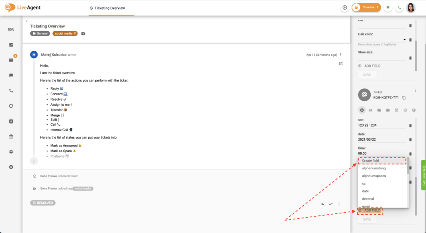
Task: Copy the ticket ID KQH-KQTPZ-771
Action: coord(404,98)
